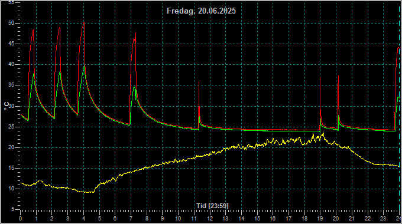Click the date title Fredag, 20.06.2025

click(201, 11)
